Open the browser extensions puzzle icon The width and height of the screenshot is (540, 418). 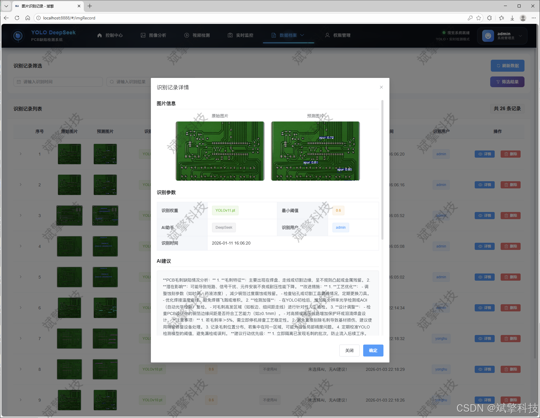pos(490,18)
